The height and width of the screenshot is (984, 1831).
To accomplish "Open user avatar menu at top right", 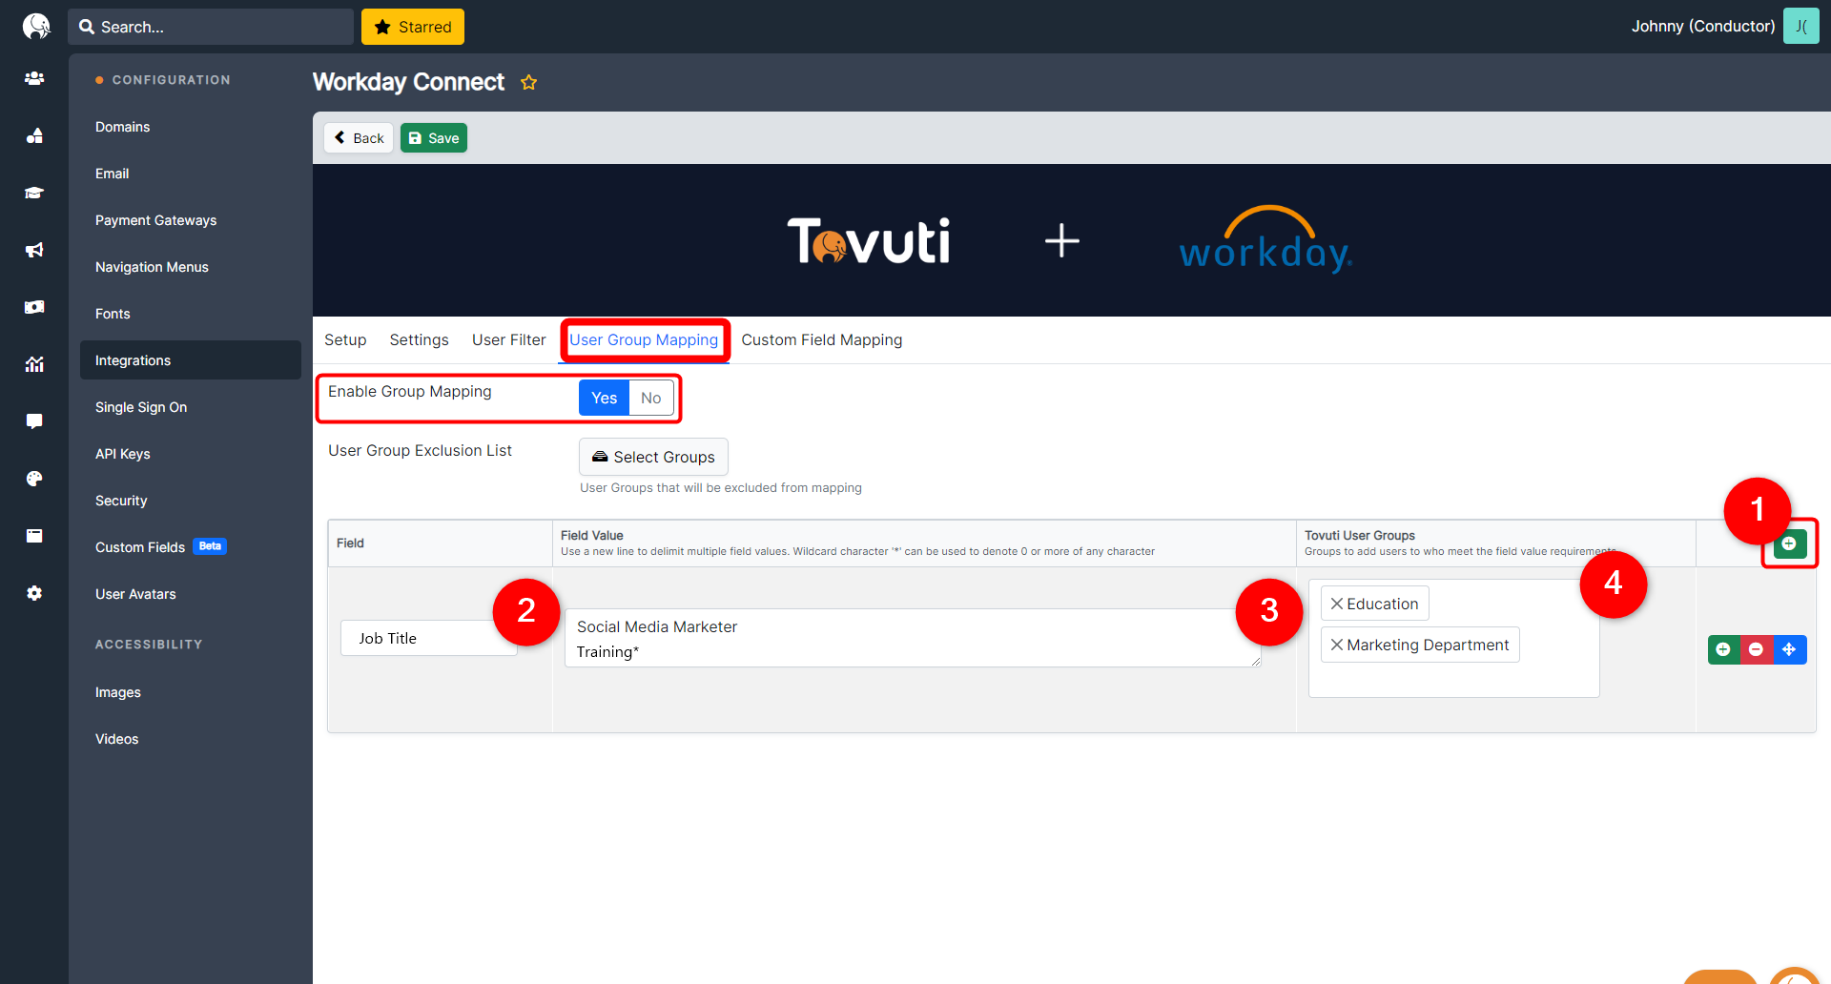I will pyautogui.click(x=1801, y=26).
